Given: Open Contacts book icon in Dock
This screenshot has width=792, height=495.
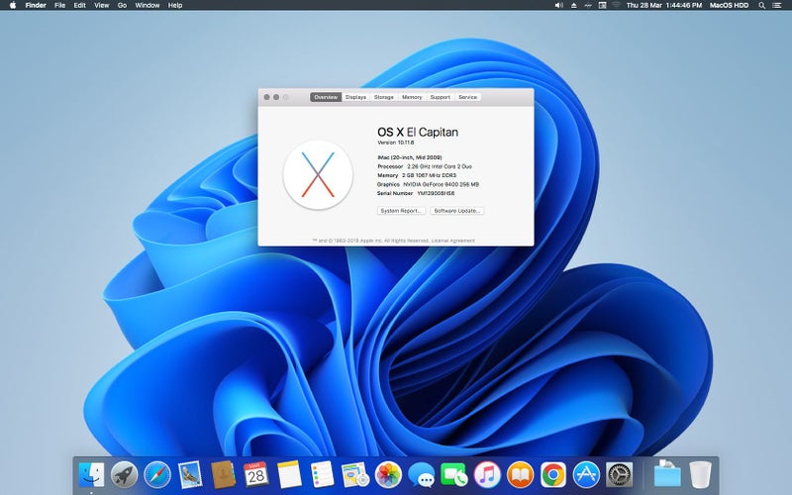Looking at the screenshot, I should point(223,475).
